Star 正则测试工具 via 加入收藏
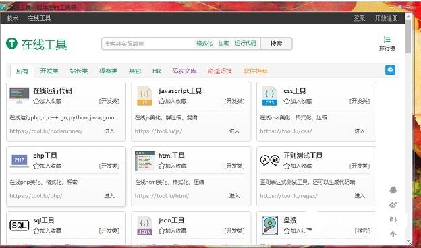Screen dimensions: 421x248 [298, 166]
